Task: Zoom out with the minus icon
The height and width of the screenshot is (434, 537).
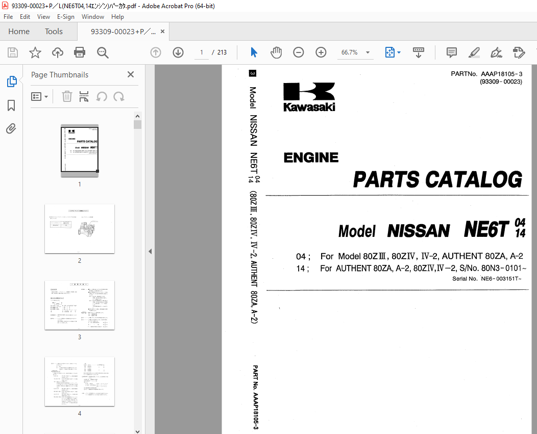Action: 298,52
